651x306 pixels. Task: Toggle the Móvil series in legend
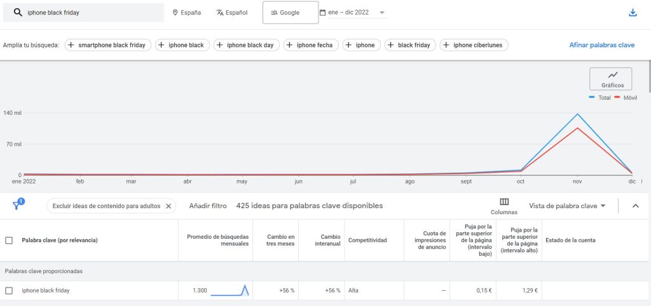tap(626, 98)
